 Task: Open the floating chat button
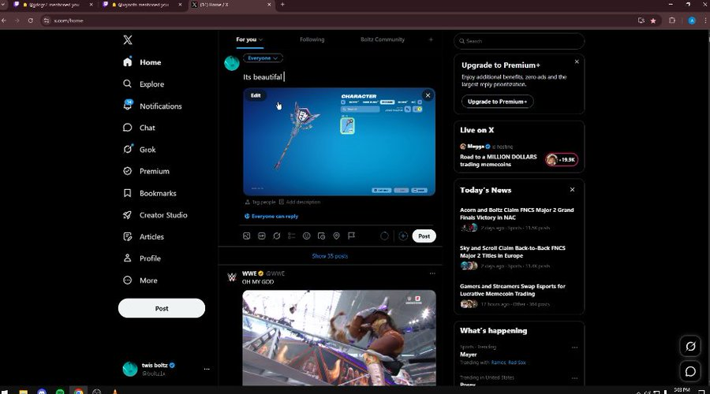click(690, 371)
